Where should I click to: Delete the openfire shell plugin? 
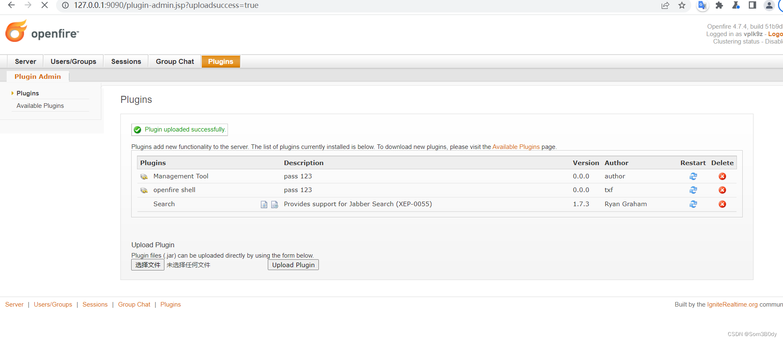click(722, 190)
